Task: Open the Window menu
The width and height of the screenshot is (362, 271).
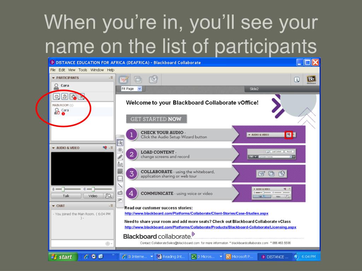Action: [97, 70]
